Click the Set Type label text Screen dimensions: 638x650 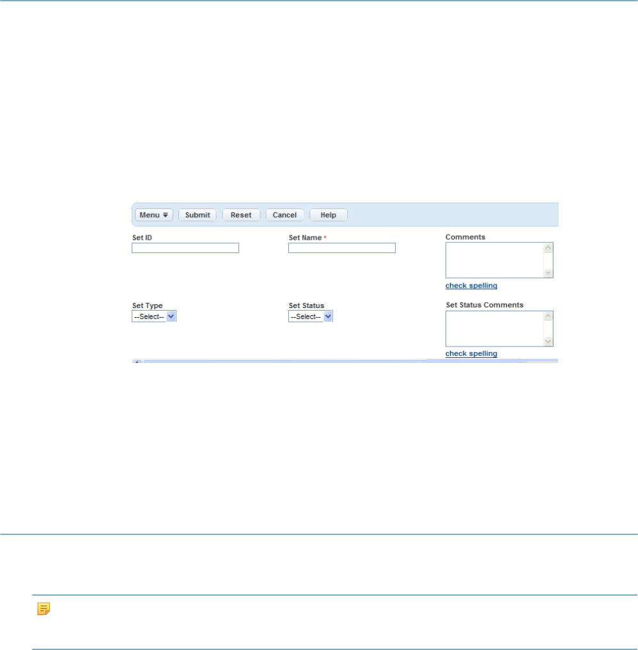[x=148, y=306]
